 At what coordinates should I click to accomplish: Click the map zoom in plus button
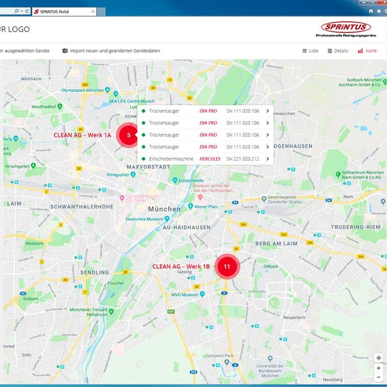[378, 368]
